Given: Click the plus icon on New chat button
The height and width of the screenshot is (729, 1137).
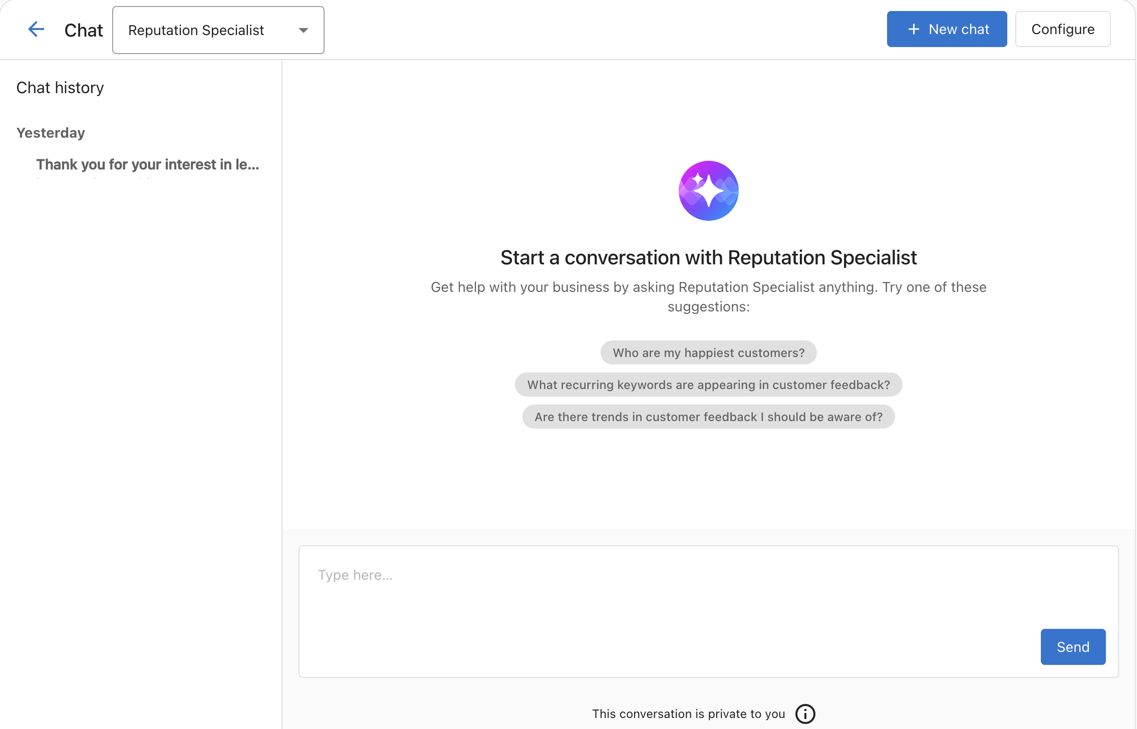Looking at the screenshot, I should click(x=914, y=29).
